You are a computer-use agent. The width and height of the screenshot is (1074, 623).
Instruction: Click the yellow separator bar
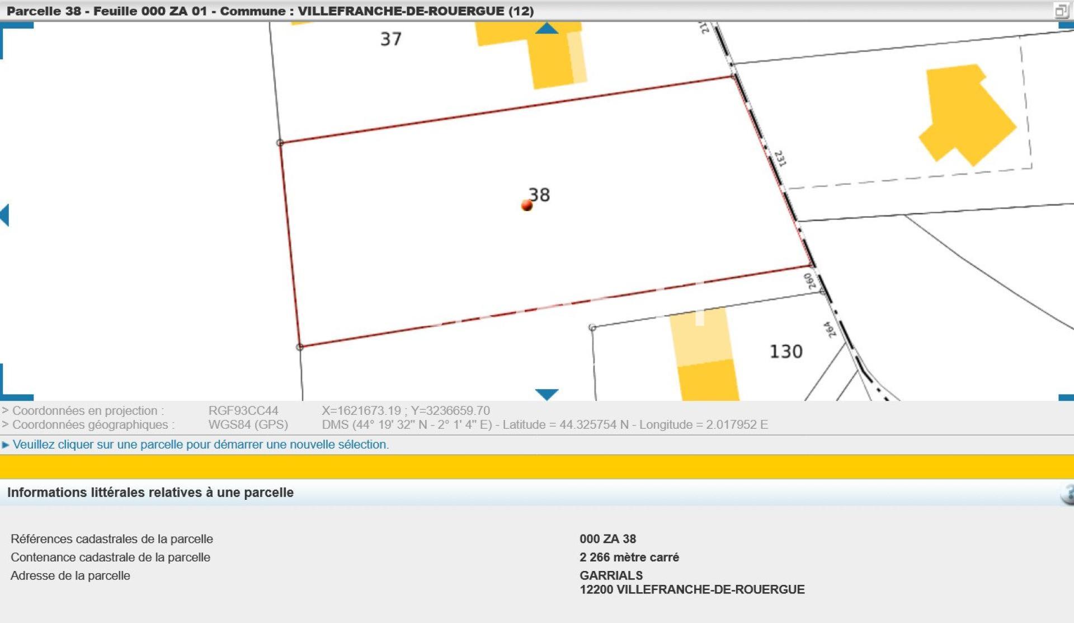(x=537, y=466)
